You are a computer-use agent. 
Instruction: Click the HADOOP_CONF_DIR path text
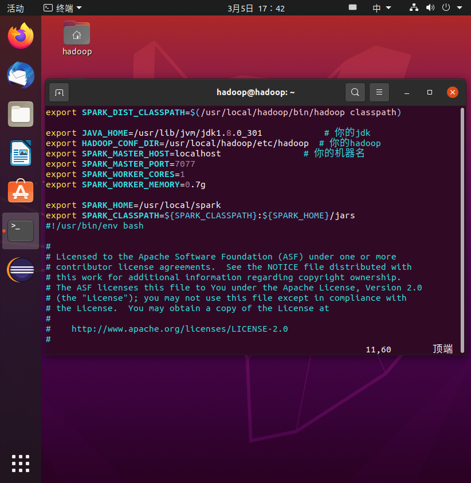pos(237,144)
